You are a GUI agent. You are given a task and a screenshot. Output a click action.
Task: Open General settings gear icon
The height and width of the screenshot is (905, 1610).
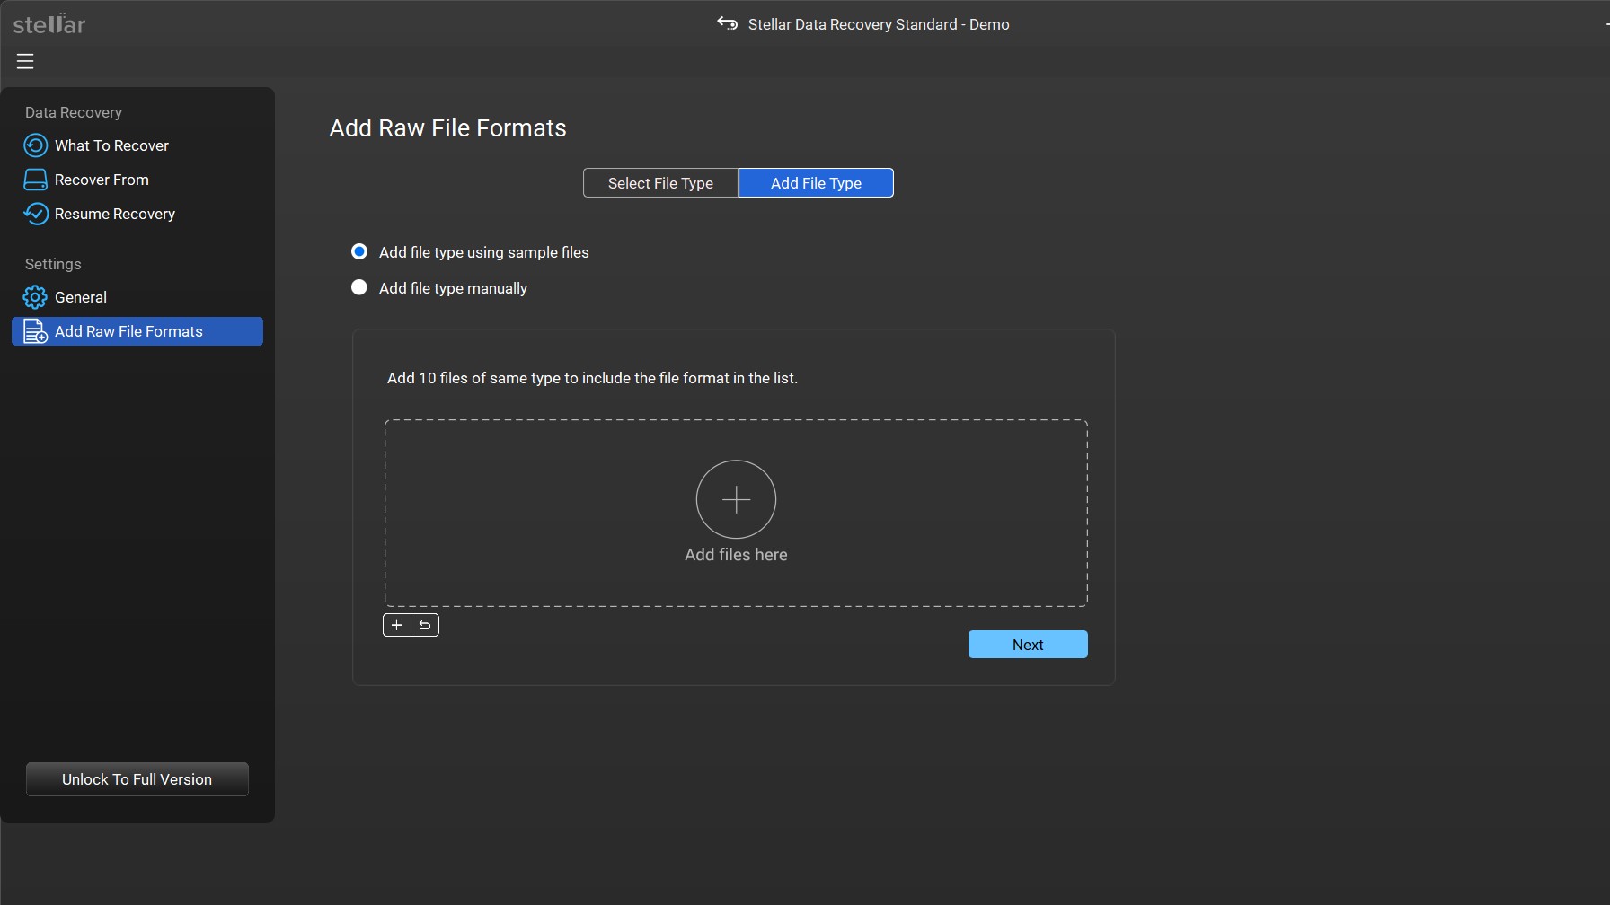point(34,297)
